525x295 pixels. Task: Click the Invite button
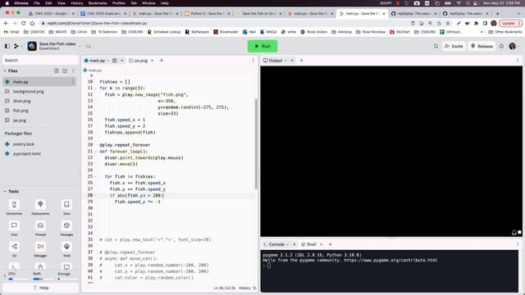[454, 46]
